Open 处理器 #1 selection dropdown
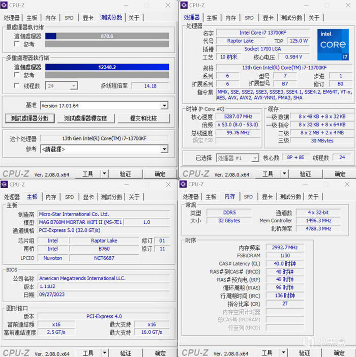This screenshot has height=357, width=356. (x=255, y=158)
